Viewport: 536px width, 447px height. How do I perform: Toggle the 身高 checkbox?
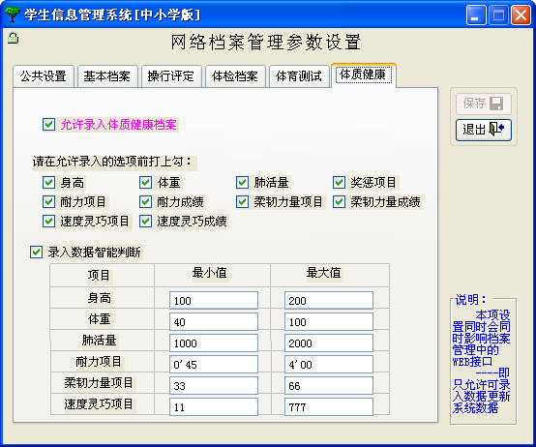49,183
